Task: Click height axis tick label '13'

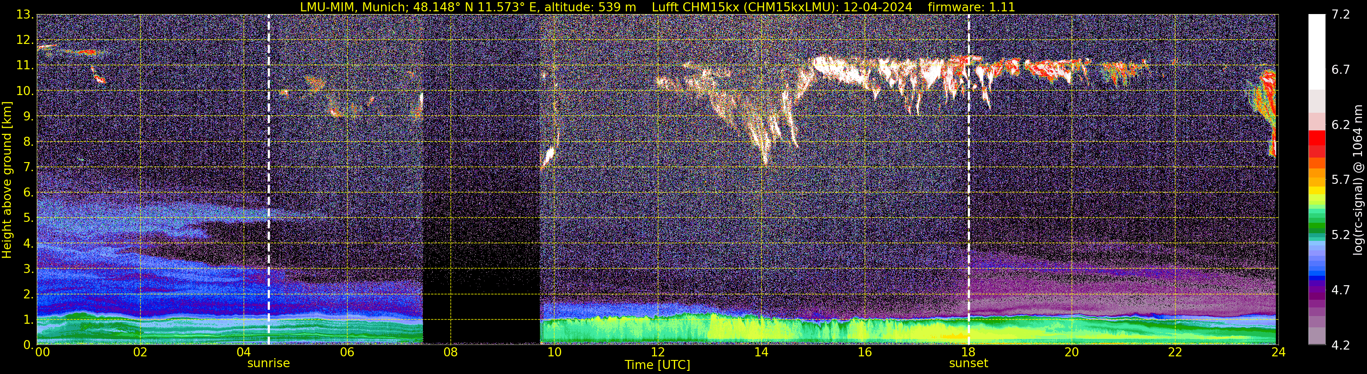Action: coord(24,14)
